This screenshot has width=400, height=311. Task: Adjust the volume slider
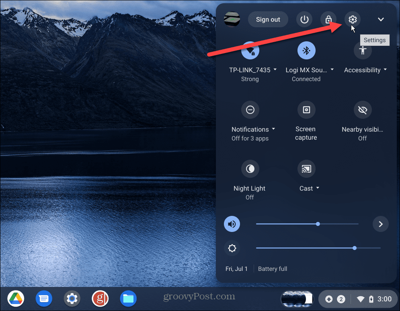(x=307, y=224)
